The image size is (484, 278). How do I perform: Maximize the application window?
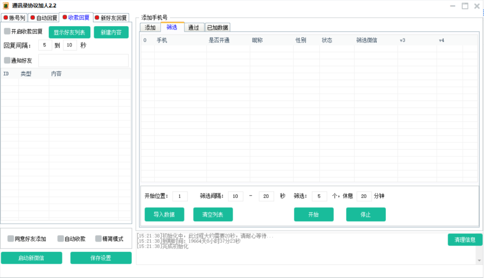tap(465, 6)
